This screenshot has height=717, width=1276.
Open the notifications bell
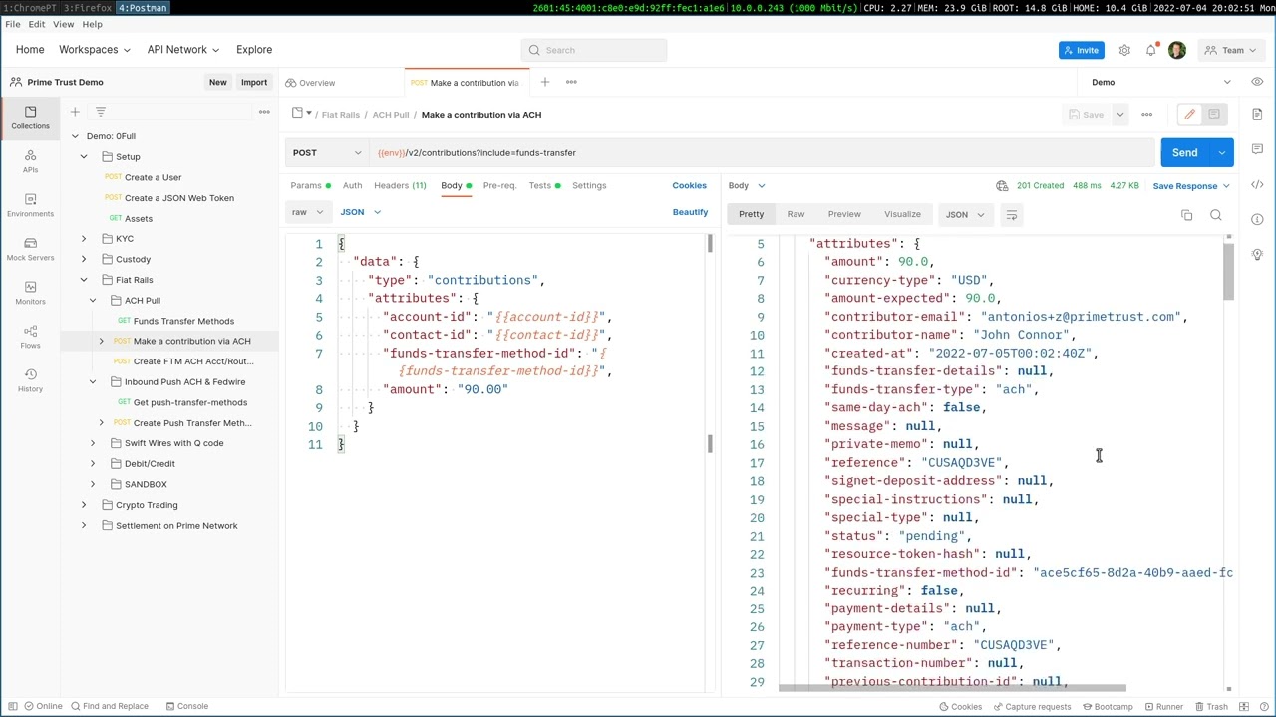pyautogui.click(x=1150, y=50)
